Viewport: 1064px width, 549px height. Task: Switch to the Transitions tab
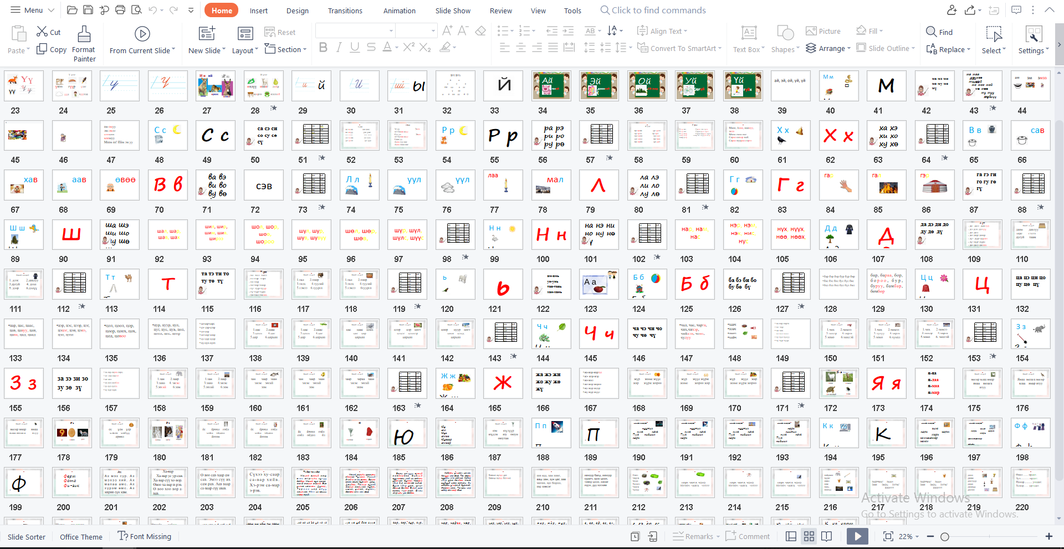[x=345, y=10]
